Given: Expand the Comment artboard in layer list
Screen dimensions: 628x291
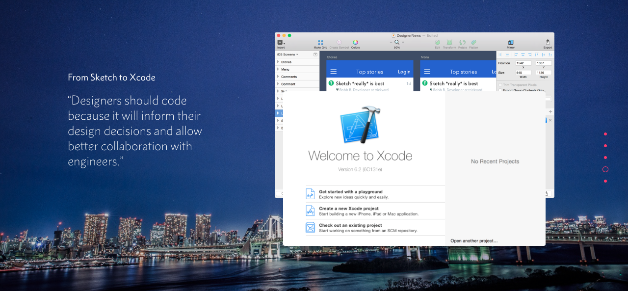Looking at the screenshot, I should [x=278, y=84].
